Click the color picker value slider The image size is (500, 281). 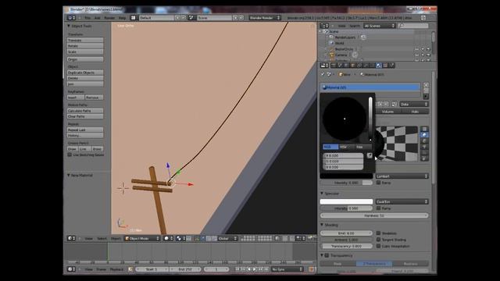370,119
